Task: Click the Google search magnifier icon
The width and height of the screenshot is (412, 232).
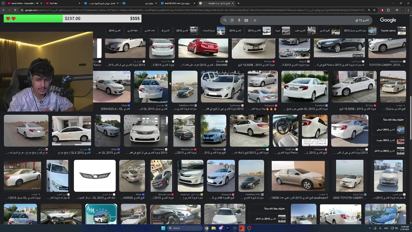Action: click(x=225, y=20)
